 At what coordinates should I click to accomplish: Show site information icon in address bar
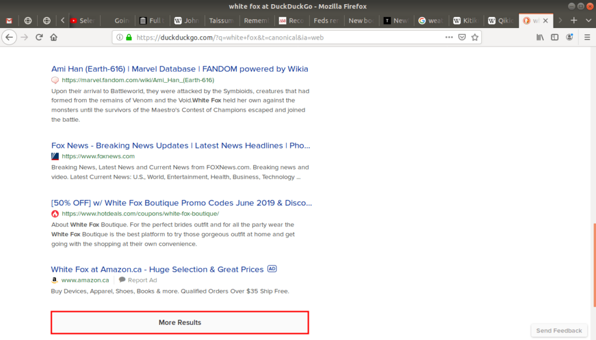tap(120, 37)
